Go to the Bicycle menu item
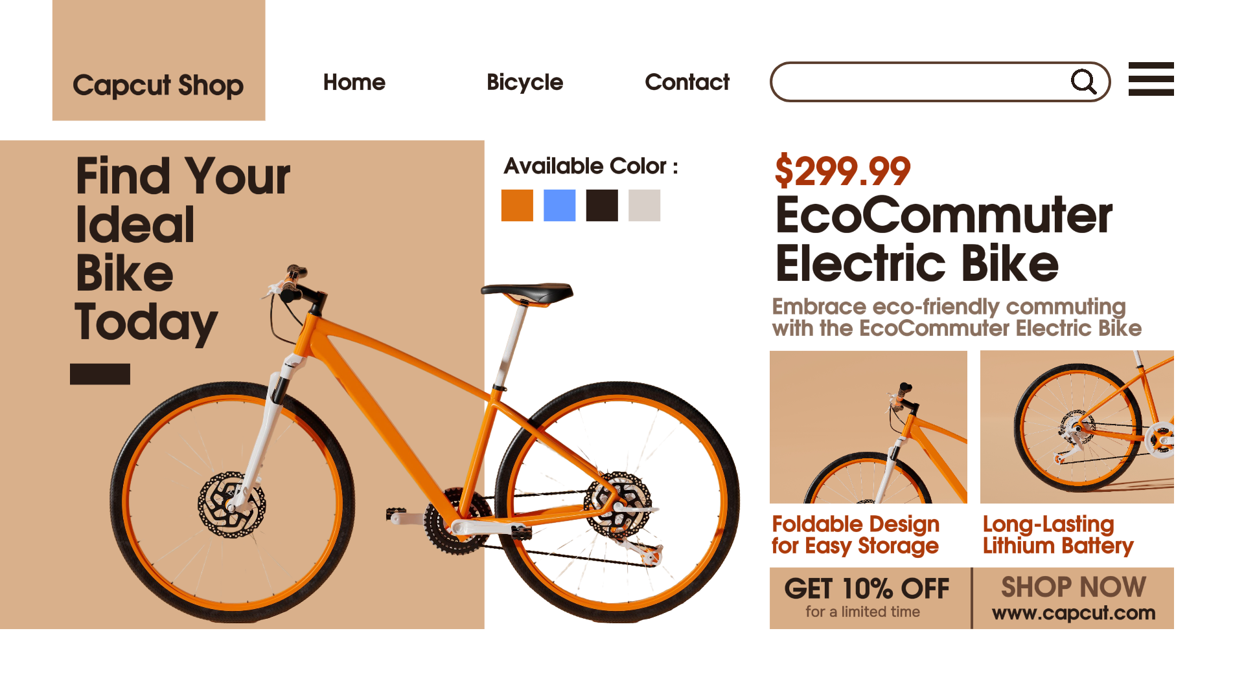The image size is (1244, 699). click(524, 82)
